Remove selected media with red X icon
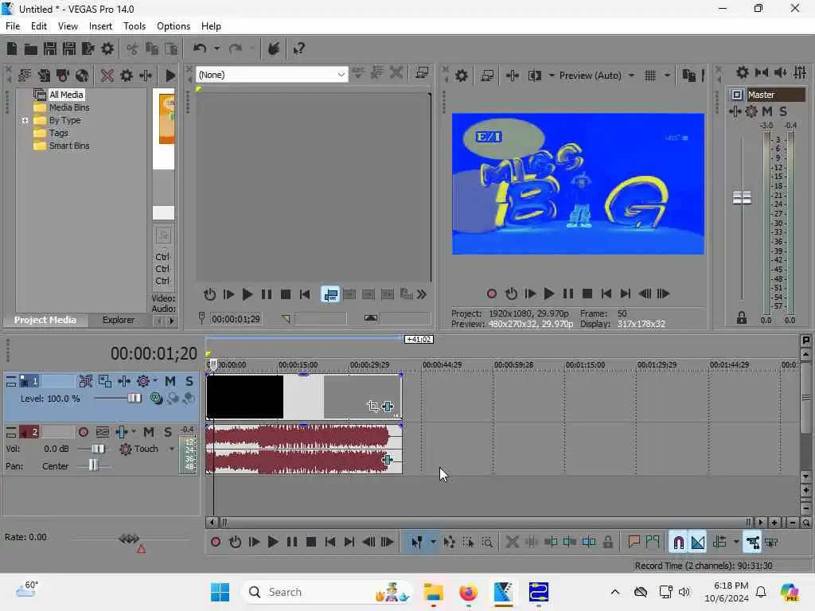The image size is (815, 611). point(107,76)
